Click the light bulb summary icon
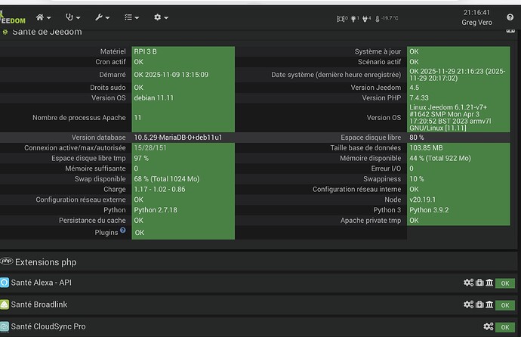 [x=355, y=19]
